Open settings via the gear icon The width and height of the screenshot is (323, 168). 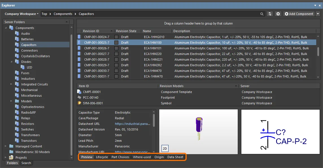[x=278, y=14]
